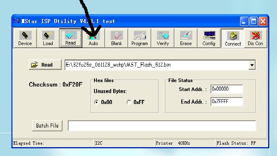Click the File Status group label
The image size is (277, 156).
180,80
